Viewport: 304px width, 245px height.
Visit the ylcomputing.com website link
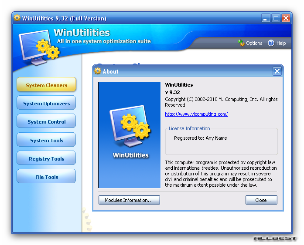tap(196, 114)
